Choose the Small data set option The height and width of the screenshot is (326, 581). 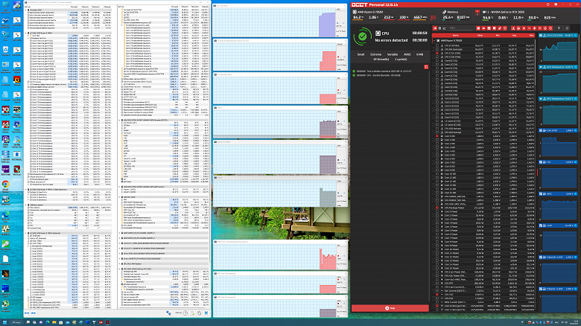coord(361,55)
